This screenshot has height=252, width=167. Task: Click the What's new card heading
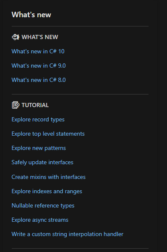31,15
